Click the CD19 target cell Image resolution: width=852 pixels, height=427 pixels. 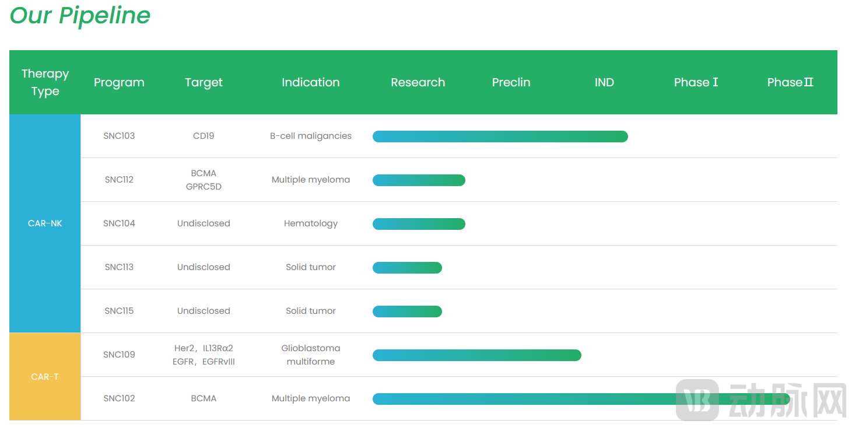tap(204, 136)
